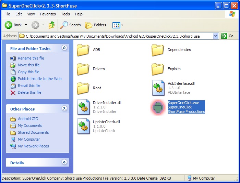This screenshot has width=240, height=183.
Task: Toggle the Folders pane
Action: [x=96, y=25]
